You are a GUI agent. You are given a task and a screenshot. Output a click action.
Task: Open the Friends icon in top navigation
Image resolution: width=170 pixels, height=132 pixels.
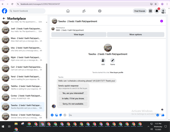tap(84, 11)
